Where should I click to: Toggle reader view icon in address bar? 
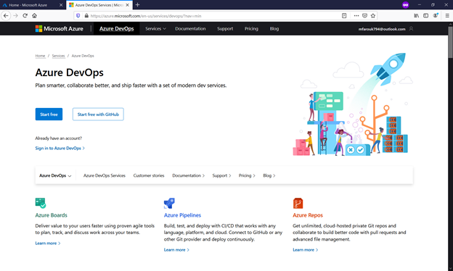(344, 16)
